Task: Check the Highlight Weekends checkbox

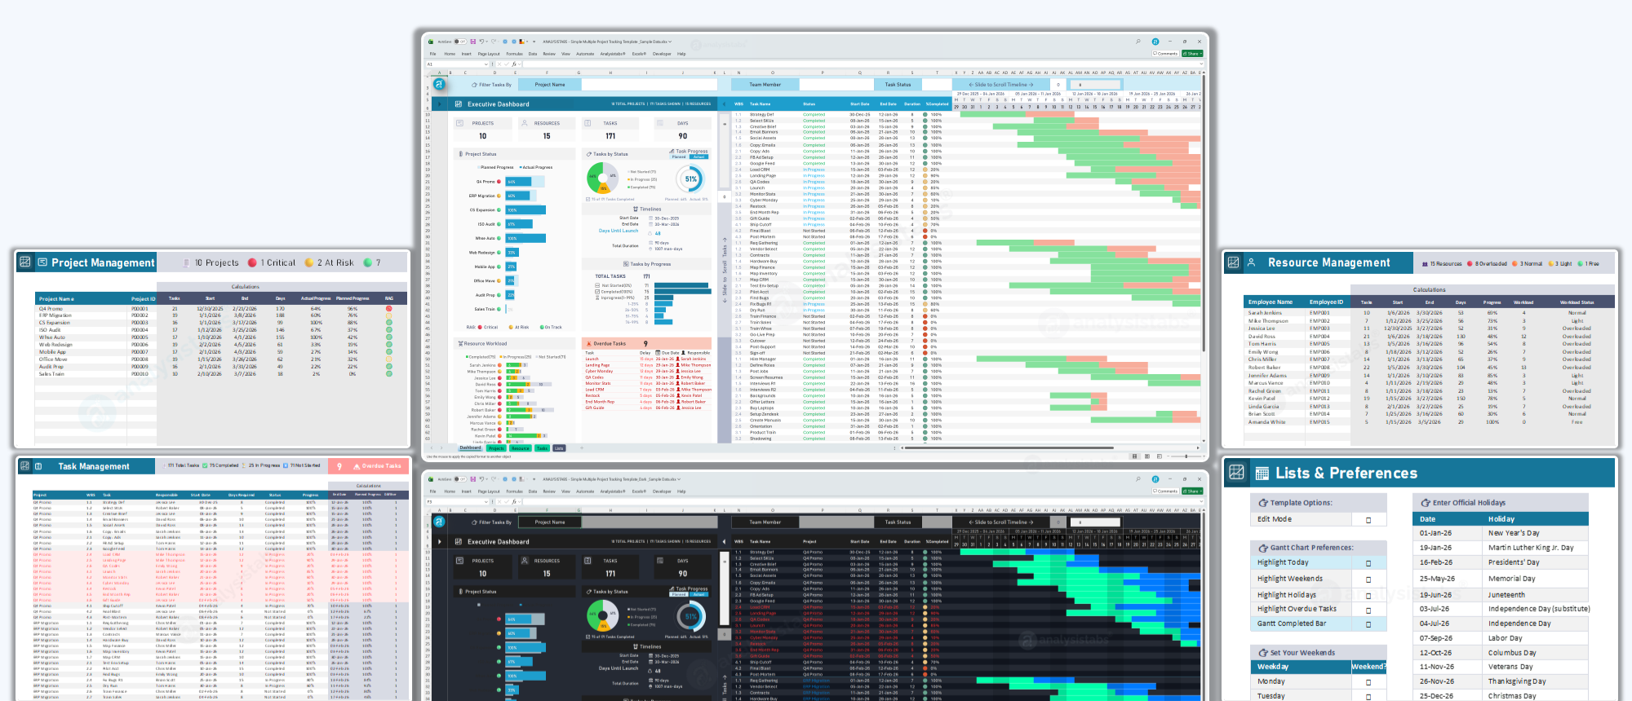Action: tap(1368, 580)
